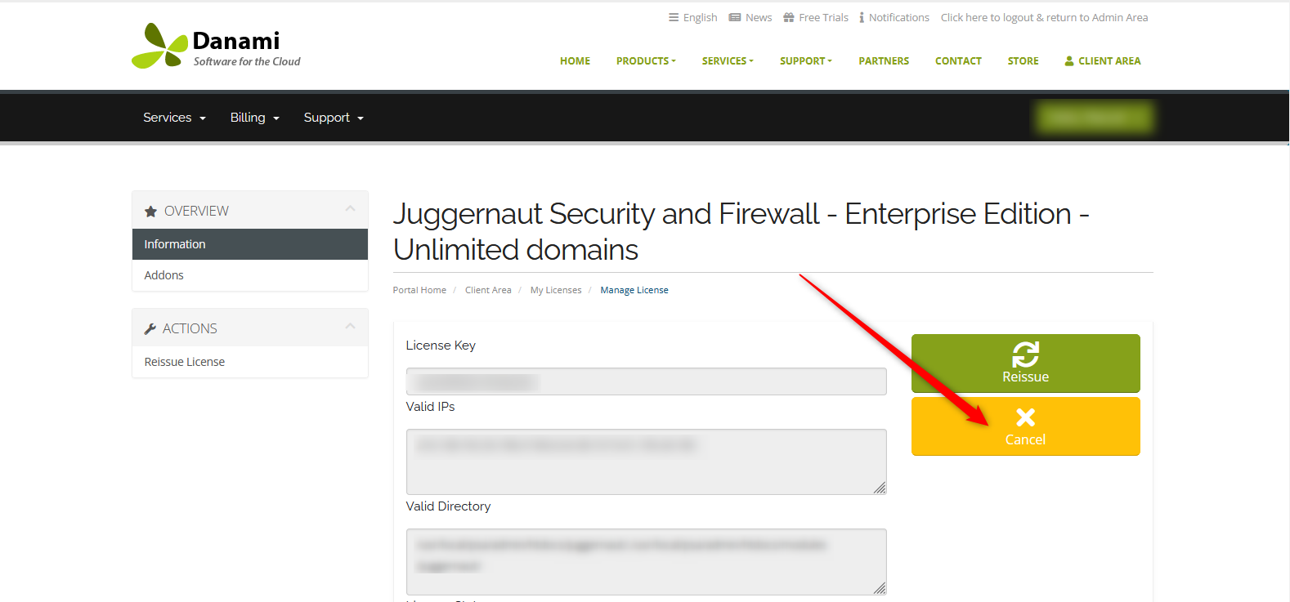The height and width of the screenshot is (602, 1290).
Task: Click the Client Area user icon
Action: [1069, 61]
